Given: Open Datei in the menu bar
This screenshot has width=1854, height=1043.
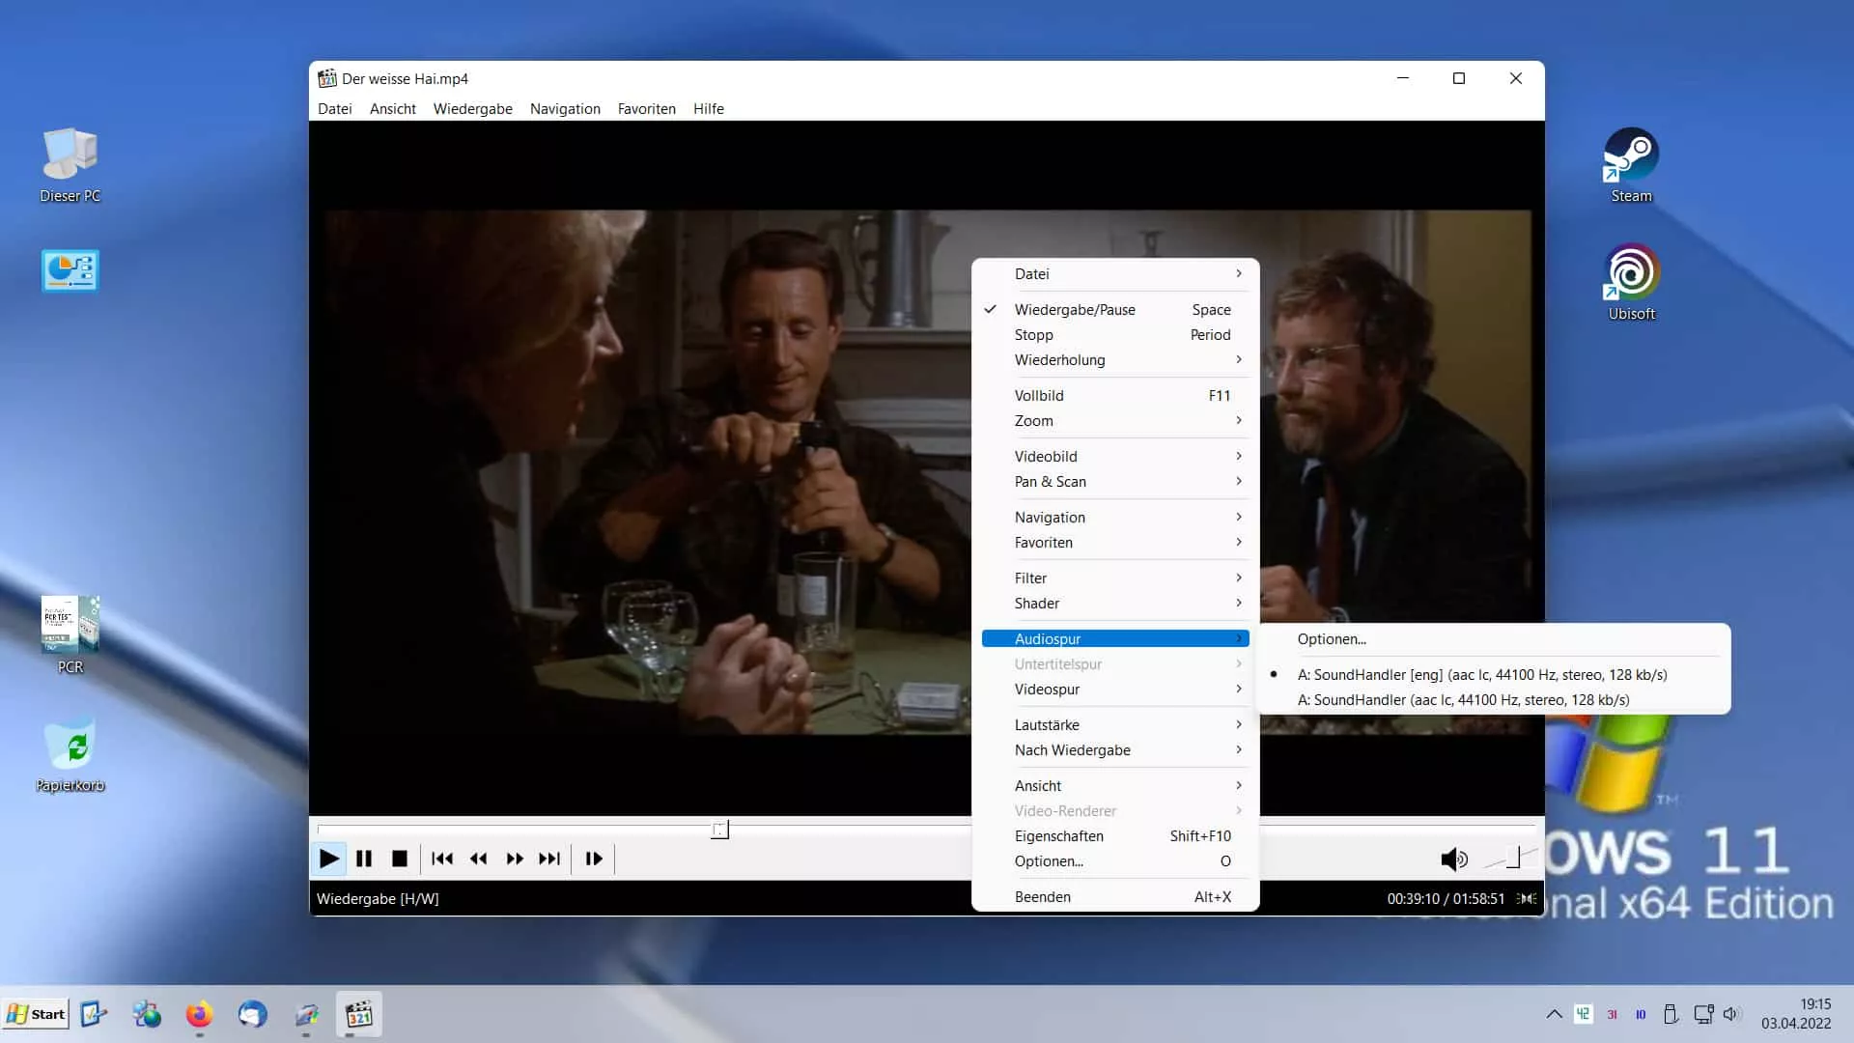Looking at the screenshot, I should [334, 109].
